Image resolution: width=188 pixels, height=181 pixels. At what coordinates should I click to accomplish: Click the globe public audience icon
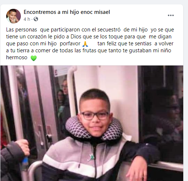coord(36,19)
